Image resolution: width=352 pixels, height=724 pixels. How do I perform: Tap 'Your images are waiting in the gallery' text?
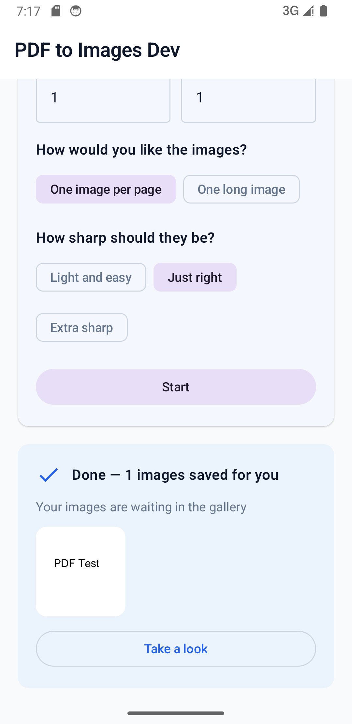[x=141, y=507]
